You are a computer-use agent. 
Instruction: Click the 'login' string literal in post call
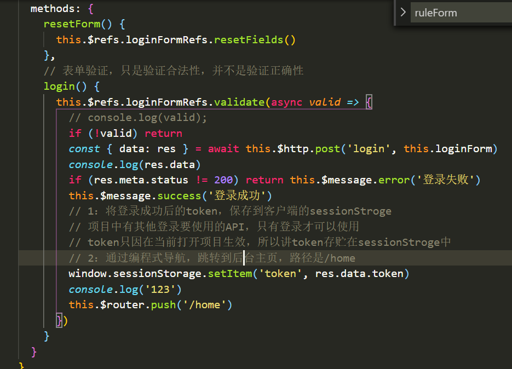click(369, 148)
